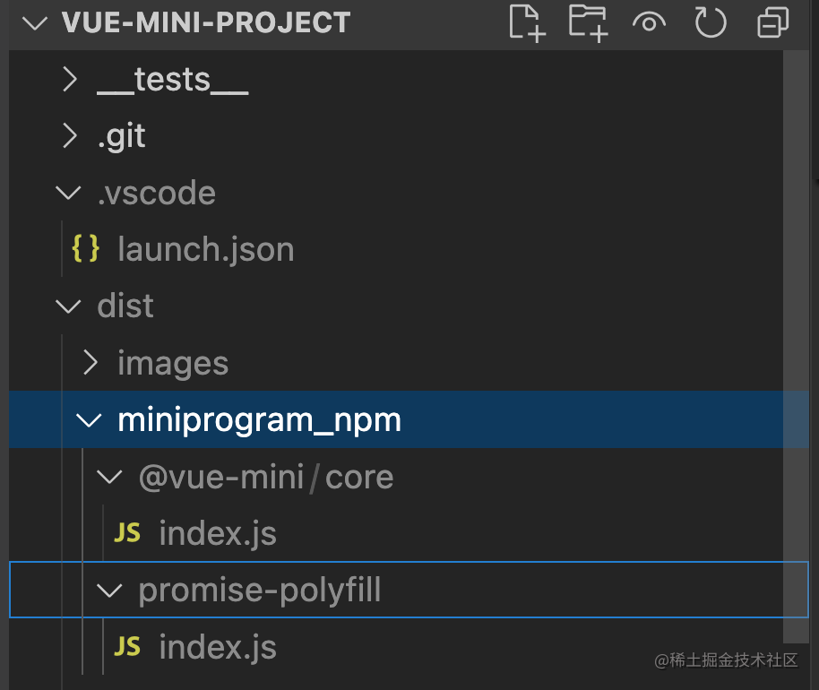This screenshot has height=690, width=819.
Task: Select the @vue-mini segment of compact folder
Action: [221, 478]
